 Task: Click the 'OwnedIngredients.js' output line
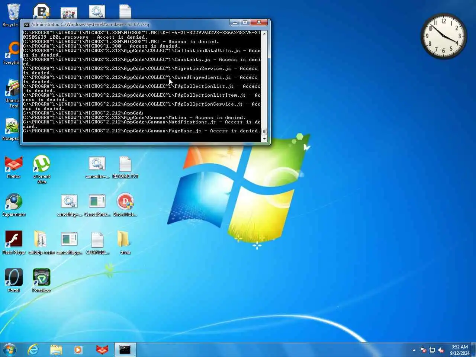pyautogui.click(x=142, y=80)
